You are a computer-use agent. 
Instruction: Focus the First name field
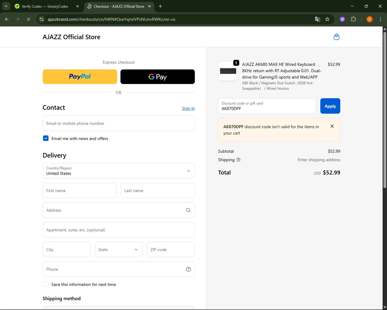click(x=79, y=190)
